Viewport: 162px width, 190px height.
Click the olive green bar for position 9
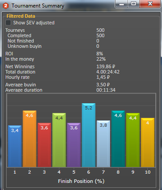click(x=133, y=140)
